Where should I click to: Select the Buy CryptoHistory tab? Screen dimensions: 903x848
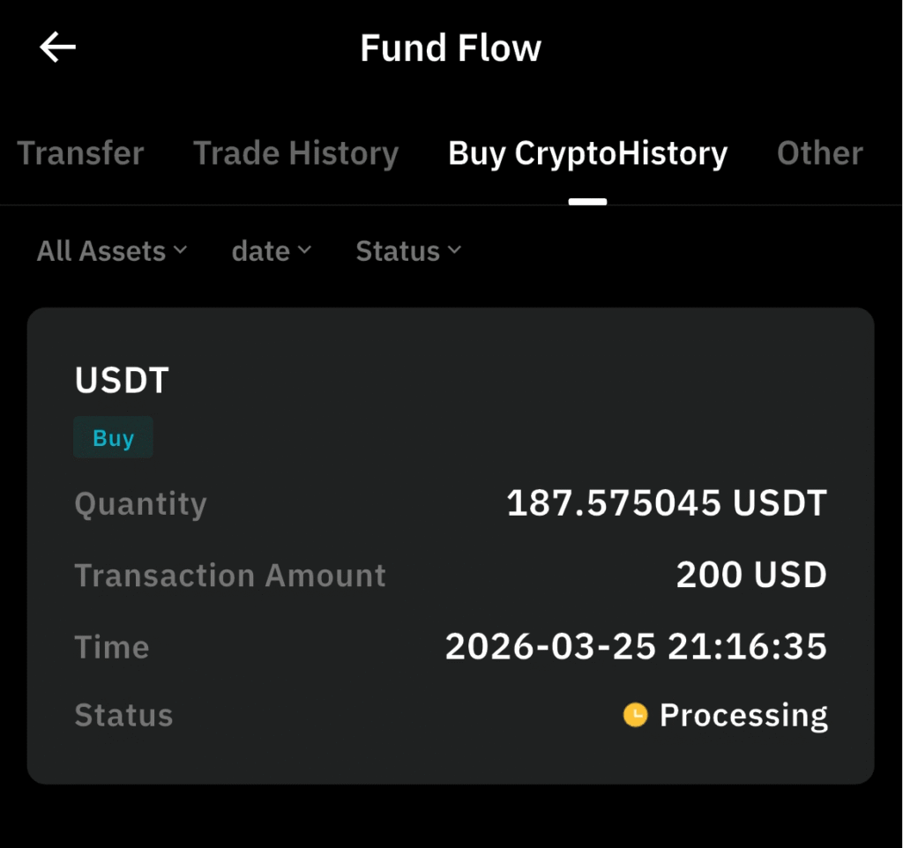click(587, 153)
